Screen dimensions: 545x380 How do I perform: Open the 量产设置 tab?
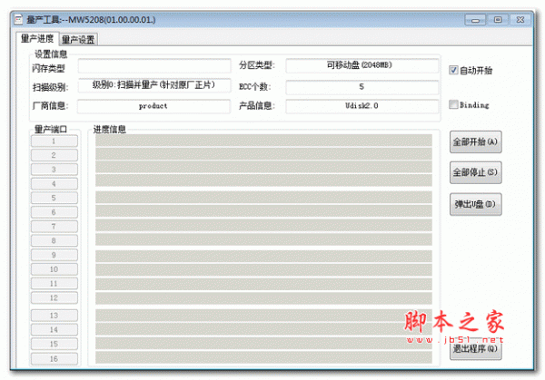pyautogui.click(x=78, y=40)
